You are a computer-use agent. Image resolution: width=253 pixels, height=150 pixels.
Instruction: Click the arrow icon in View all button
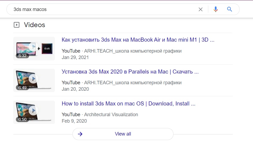click(80, 134)
